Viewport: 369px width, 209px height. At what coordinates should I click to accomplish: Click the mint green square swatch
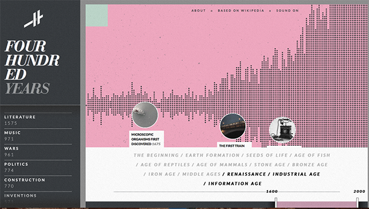[97, 16]
